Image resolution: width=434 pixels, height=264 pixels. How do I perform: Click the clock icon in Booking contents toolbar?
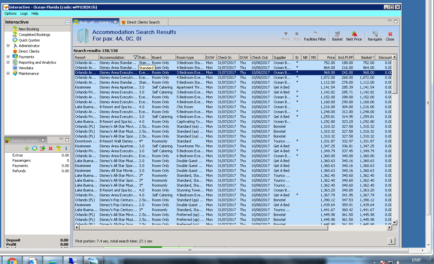[x=34, y=148]
